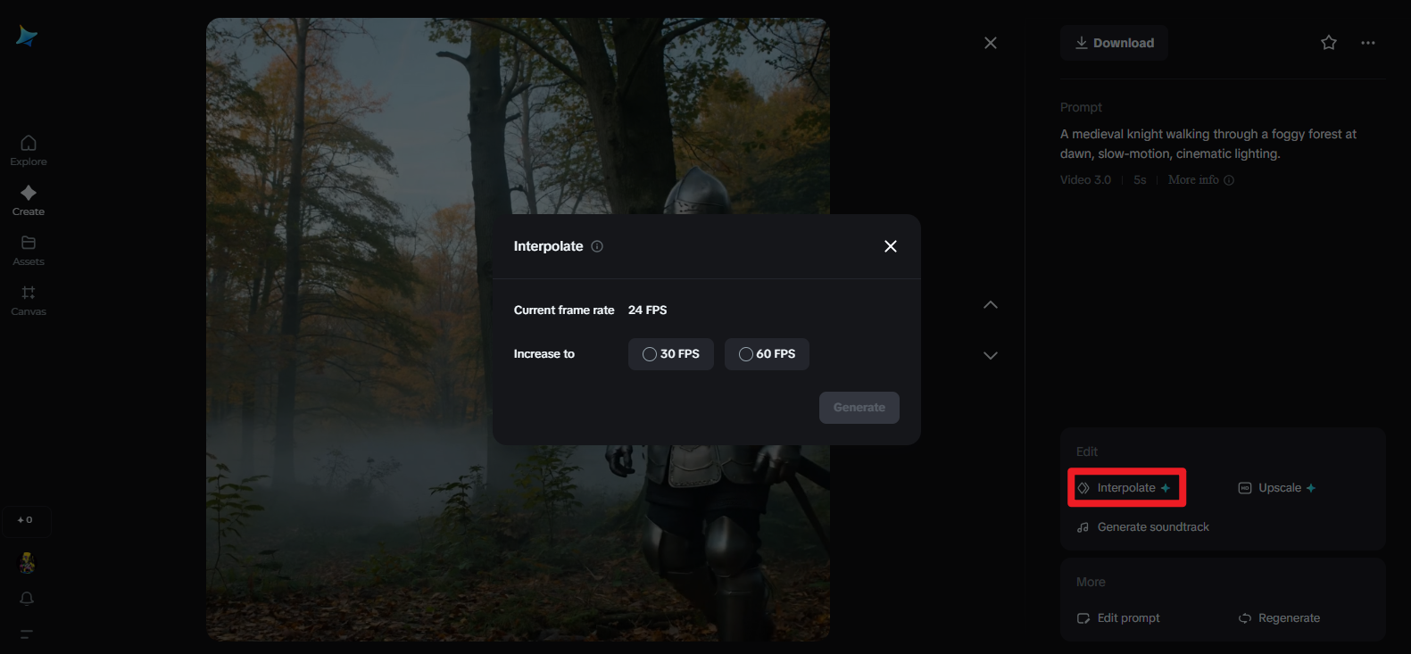
Task: Click the Video 3.0 model label
Action: pyautogui.click(x=1085, y=180)
